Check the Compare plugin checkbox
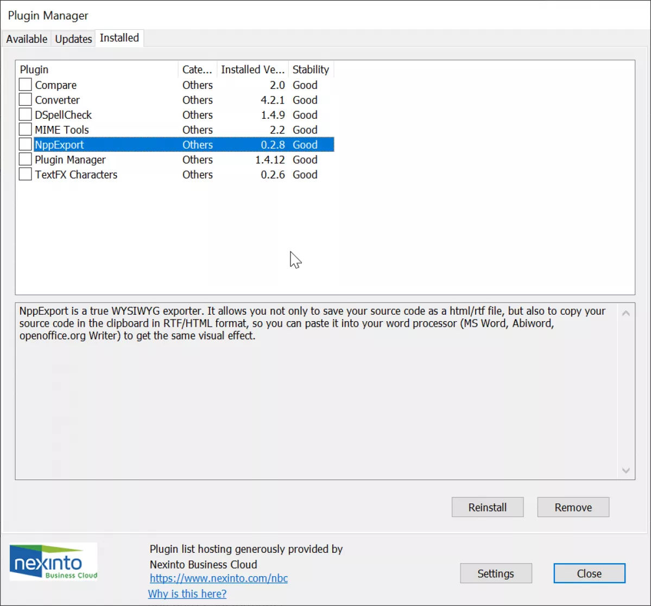Screen dimensions: 651x606 pos(26,85)
